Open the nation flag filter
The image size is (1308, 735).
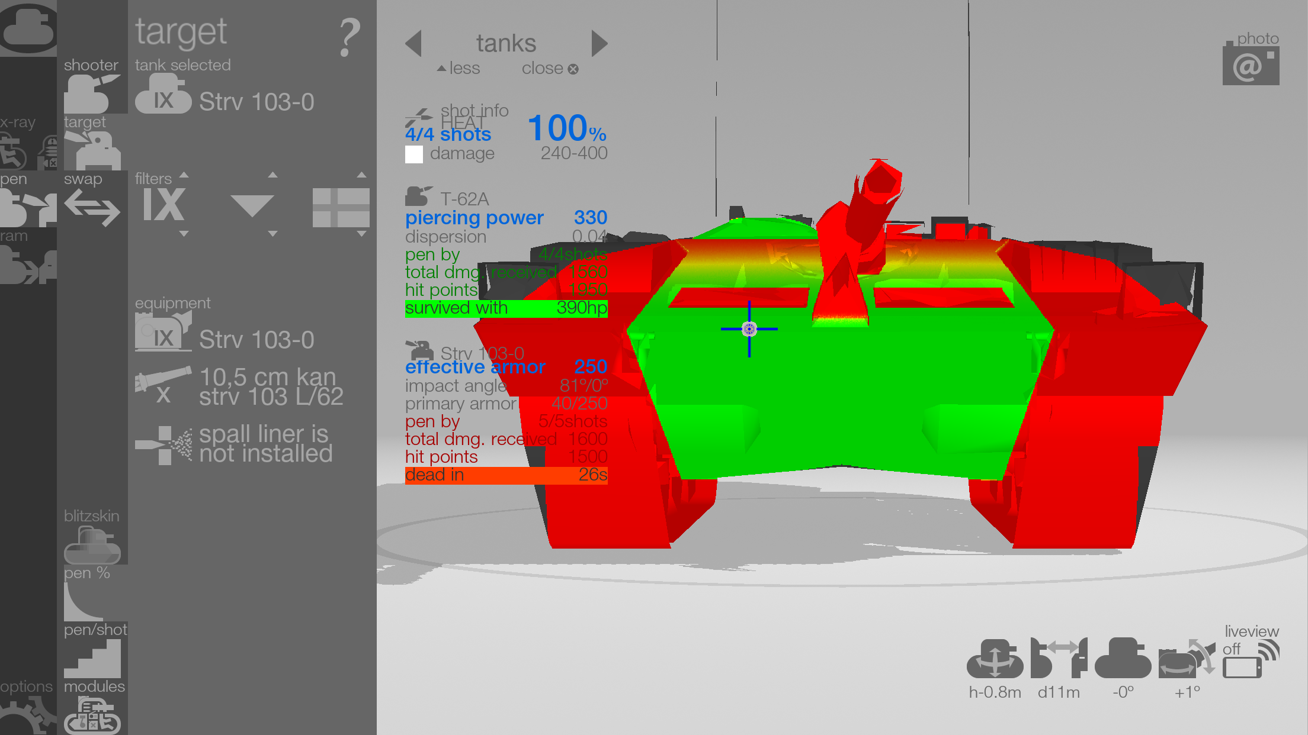pos(341,208)
